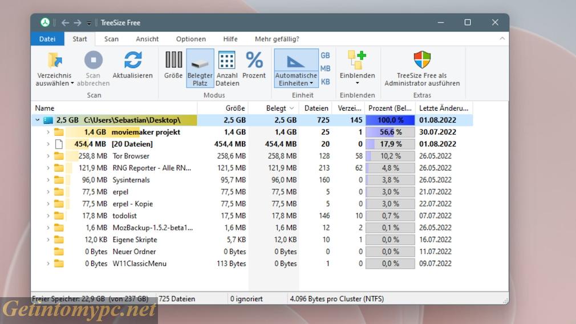Image resolution: width=576 pixels, height=324 pixels.
Task: Select the Anzahl Dateien mode
Action: [x=227, y=68]
